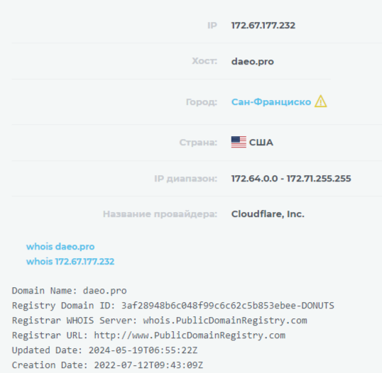Screen dimensions: 382x373
Task: Click the provider name Cloudflare, Inc.
Action: coord(268,214)
